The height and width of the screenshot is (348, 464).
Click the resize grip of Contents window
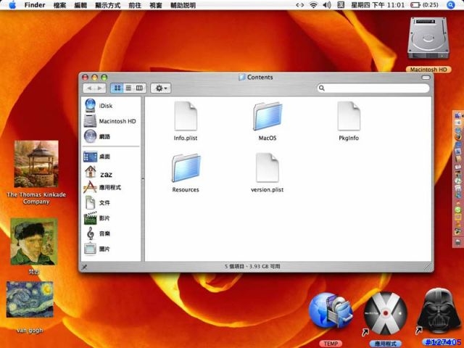click(x=428, y=268)
